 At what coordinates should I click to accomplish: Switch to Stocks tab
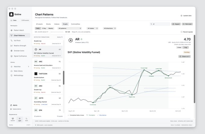[x=48, y=24]
